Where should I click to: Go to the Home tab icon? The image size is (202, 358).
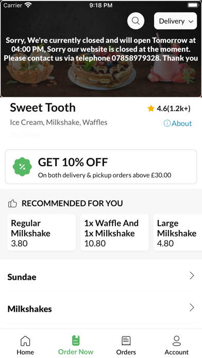pyautogui.click(x=25, y=341)
